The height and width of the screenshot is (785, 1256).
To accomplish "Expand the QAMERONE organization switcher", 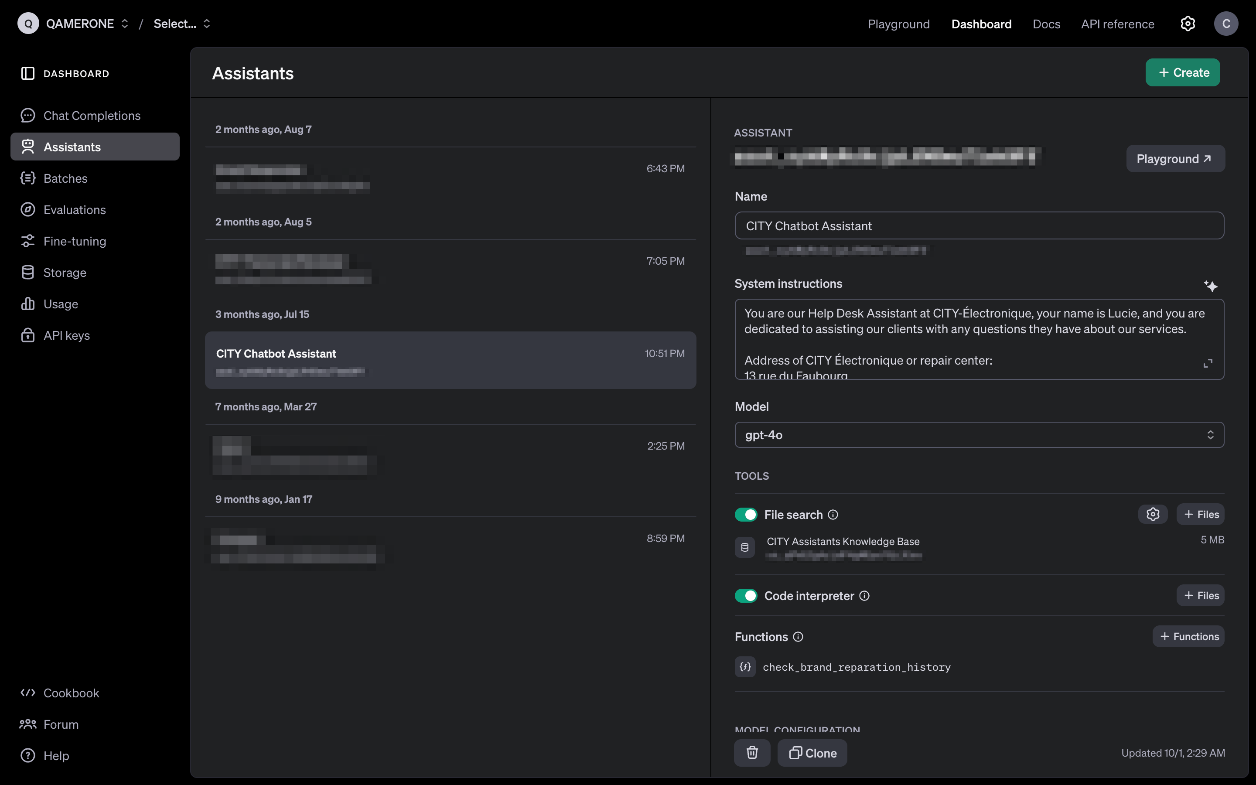I will (87, 24).
